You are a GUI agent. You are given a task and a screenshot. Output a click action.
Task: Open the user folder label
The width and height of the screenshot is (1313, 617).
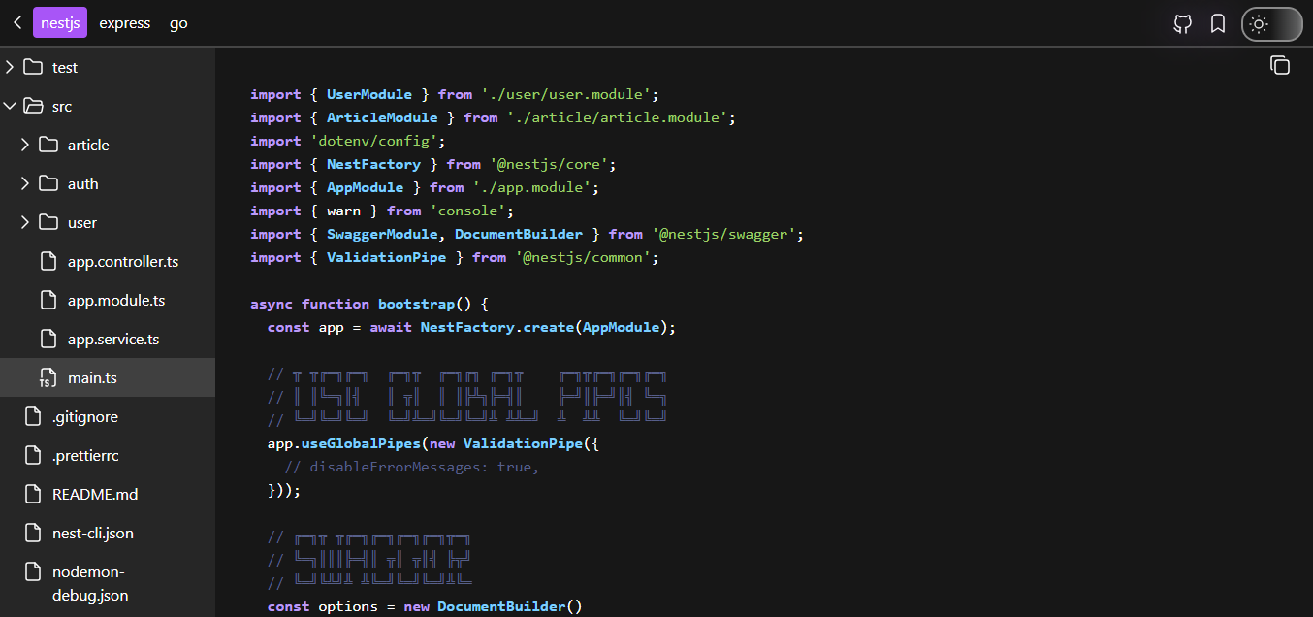click(82, 222)
